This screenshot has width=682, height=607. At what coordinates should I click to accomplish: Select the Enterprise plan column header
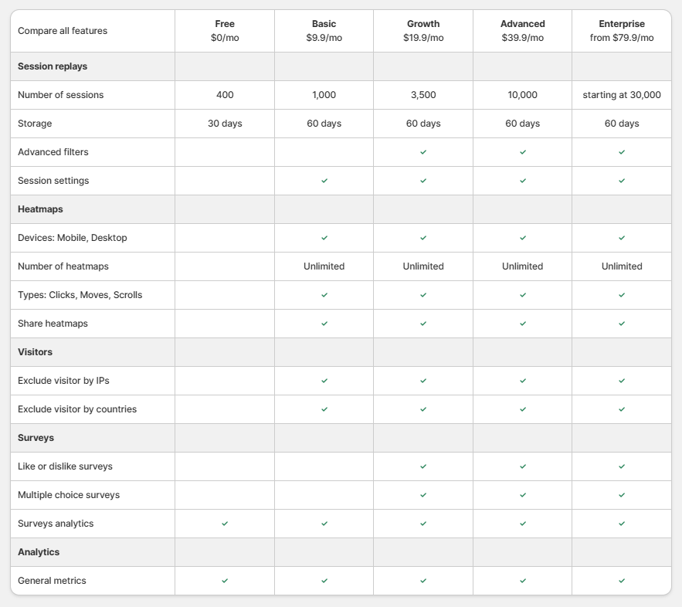tap(622, 31)
